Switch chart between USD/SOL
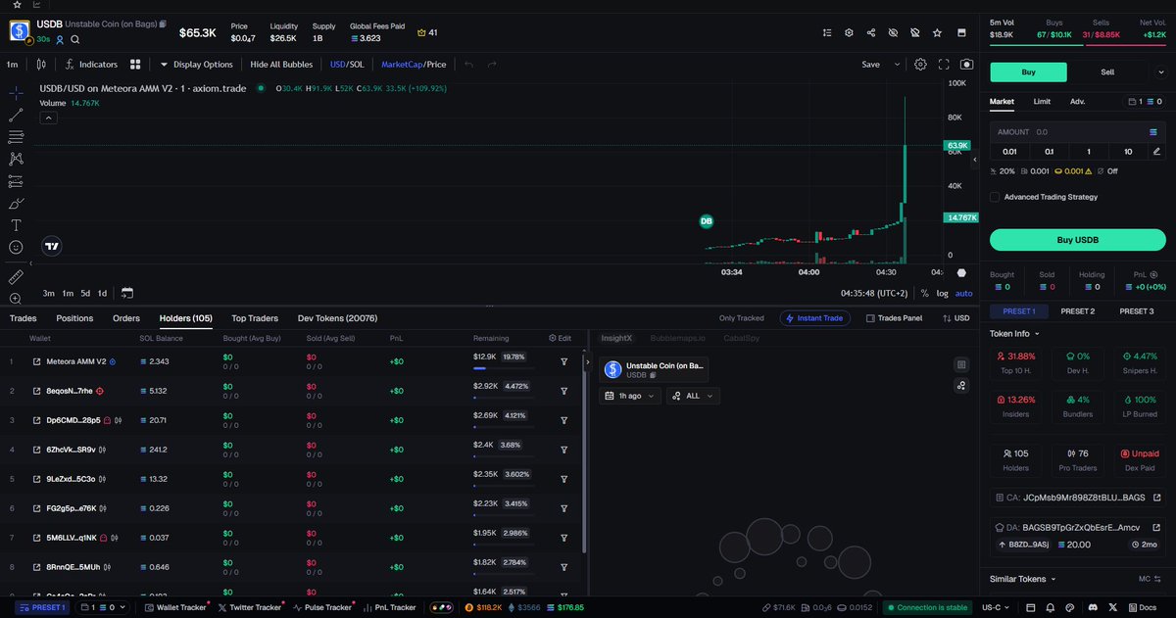The image size is (1176, 618). (x=347, y=65)
